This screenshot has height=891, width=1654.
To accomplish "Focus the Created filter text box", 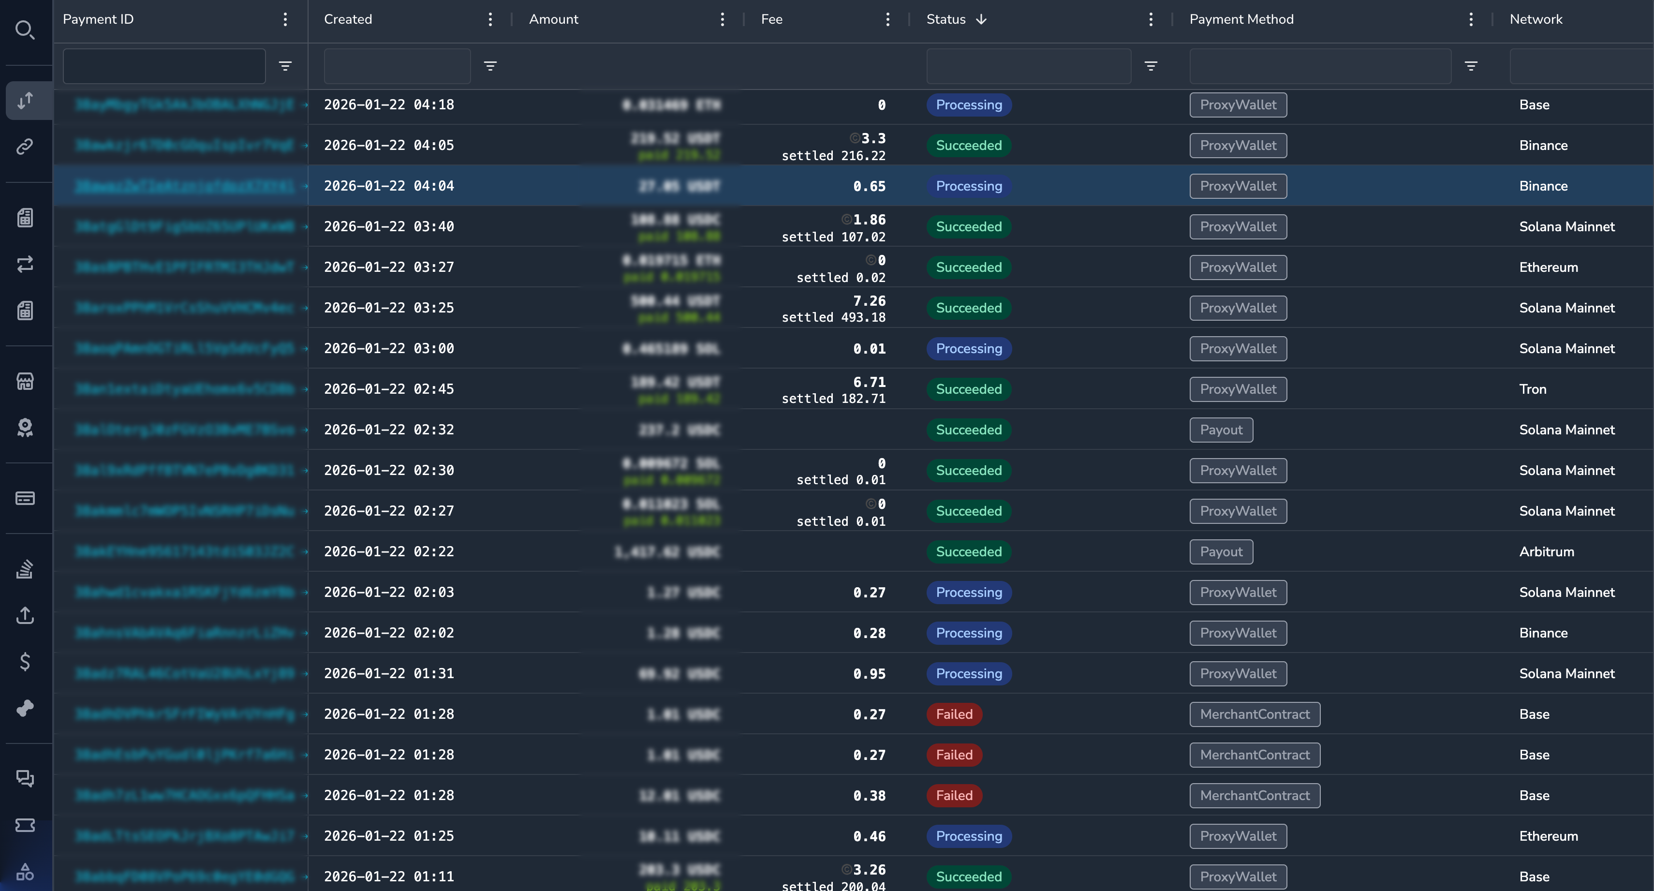I will pos(397,65).
